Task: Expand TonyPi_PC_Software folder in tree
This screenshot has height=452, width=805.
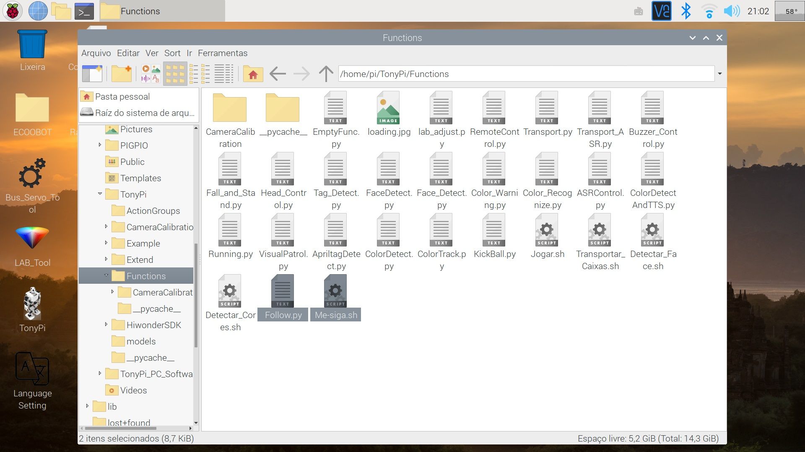Action: 100,373
